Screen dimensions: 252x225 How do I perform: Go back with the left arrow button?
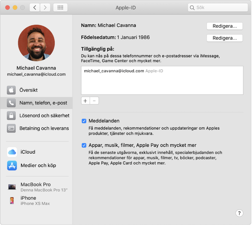(x=35, y=7)
